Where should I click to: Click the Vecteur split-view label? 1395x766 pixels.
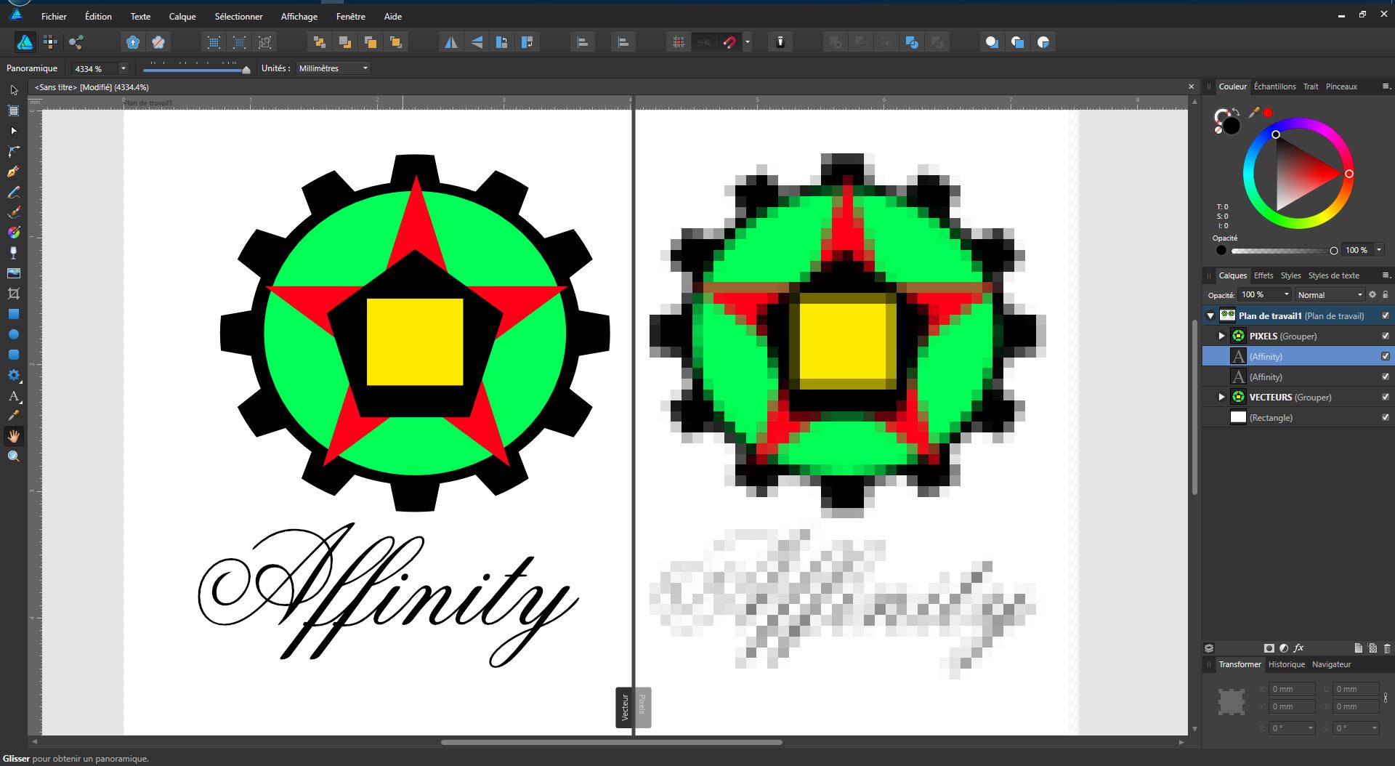tap(624, 707)
